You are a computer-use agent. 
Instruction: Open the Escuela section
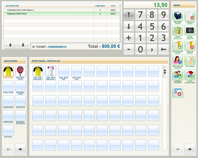coord(8,130)
